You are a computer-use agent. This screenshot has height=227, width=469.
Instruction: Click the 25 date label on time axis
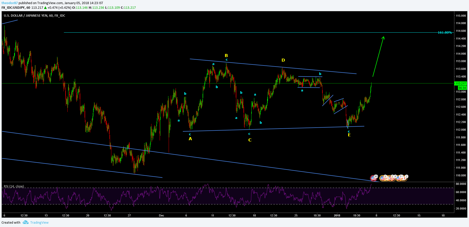[296, 215]
